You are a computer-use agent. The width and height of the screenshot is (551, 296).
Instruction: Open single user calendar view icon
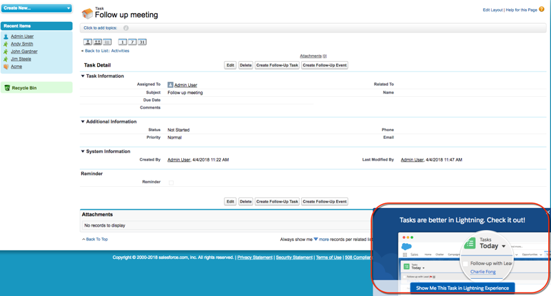87,42
